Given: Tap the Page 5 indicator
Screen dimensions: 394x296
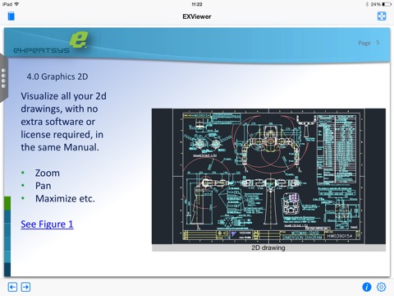Looking at the screenshot, I should click(369, 43).
